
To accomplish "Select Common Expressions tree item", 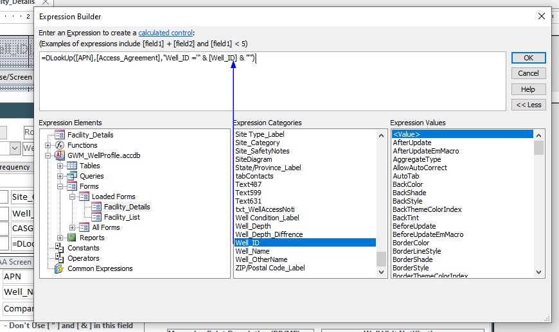I will (x=100, y=268).
